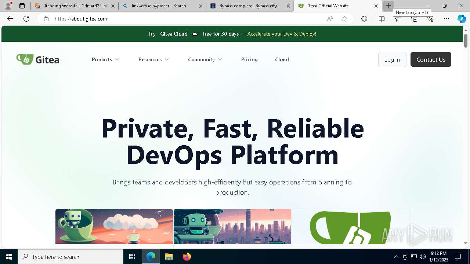Click the Gitea logo

[38, 59]
